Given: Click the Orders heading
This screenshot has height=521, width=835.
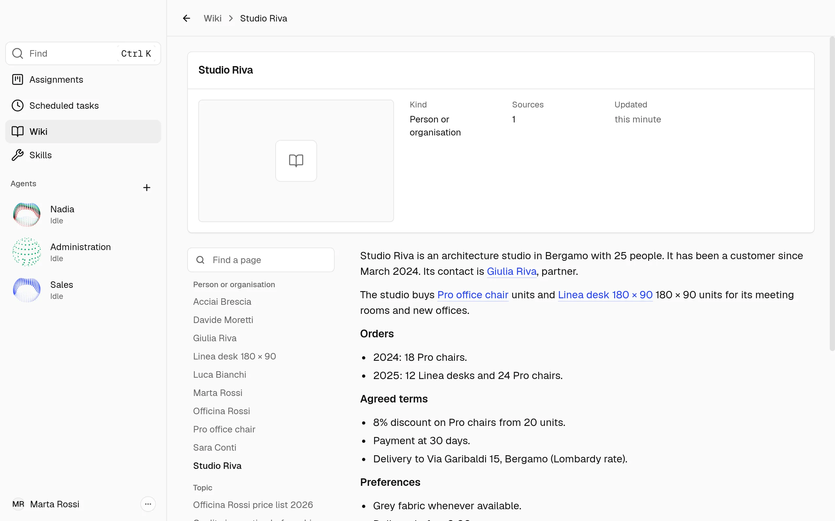Looking at the screenshot, I should click(x=377, y=333).
